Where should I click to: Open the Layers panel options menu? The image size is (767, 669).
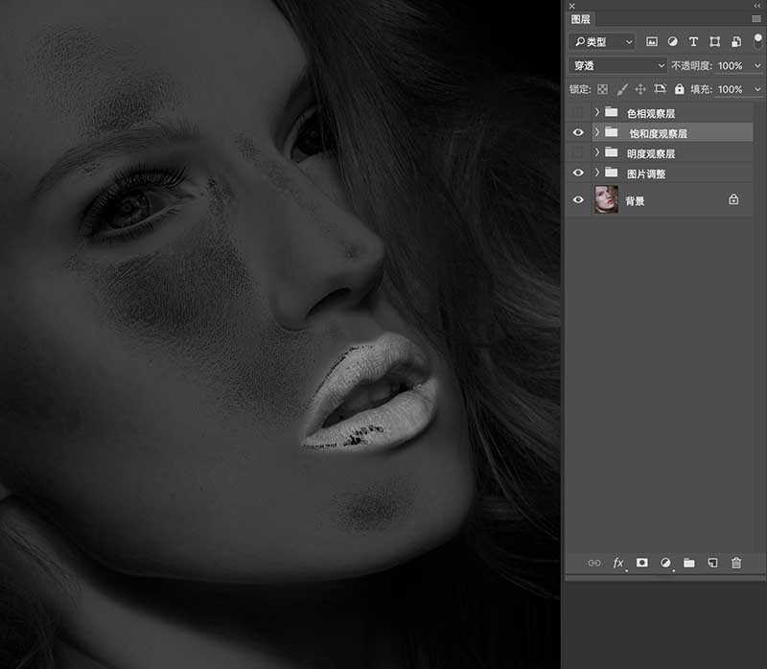(x=756, y=18)
